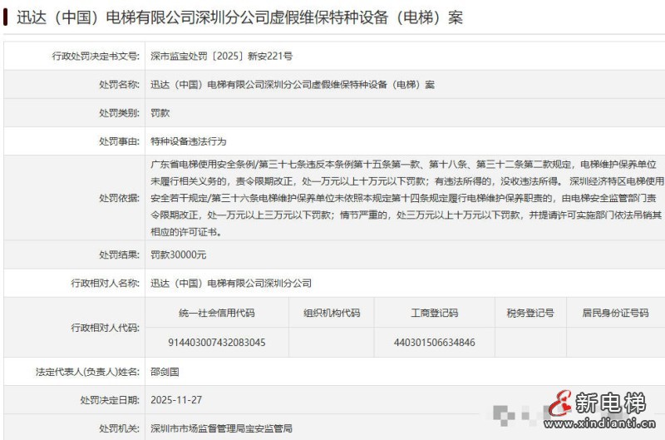
Task: Click 深圳市市场监督管理局宝安监管局 authority name
Action: [x=221, y=428]
